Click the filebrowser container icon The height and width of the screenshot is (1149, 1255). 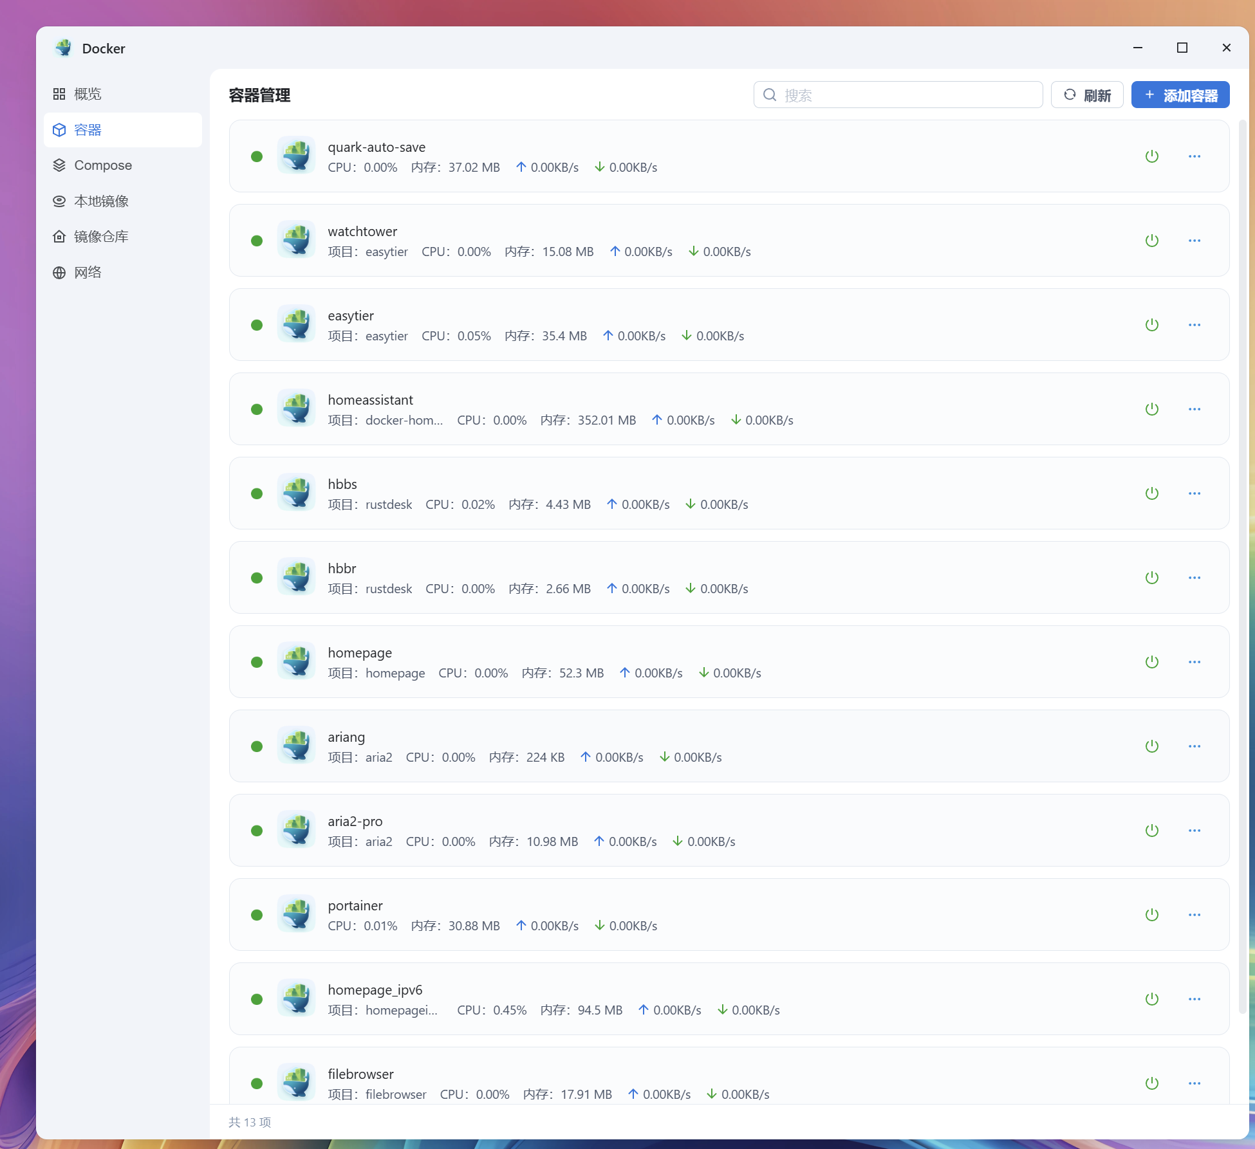point(297,1083)
